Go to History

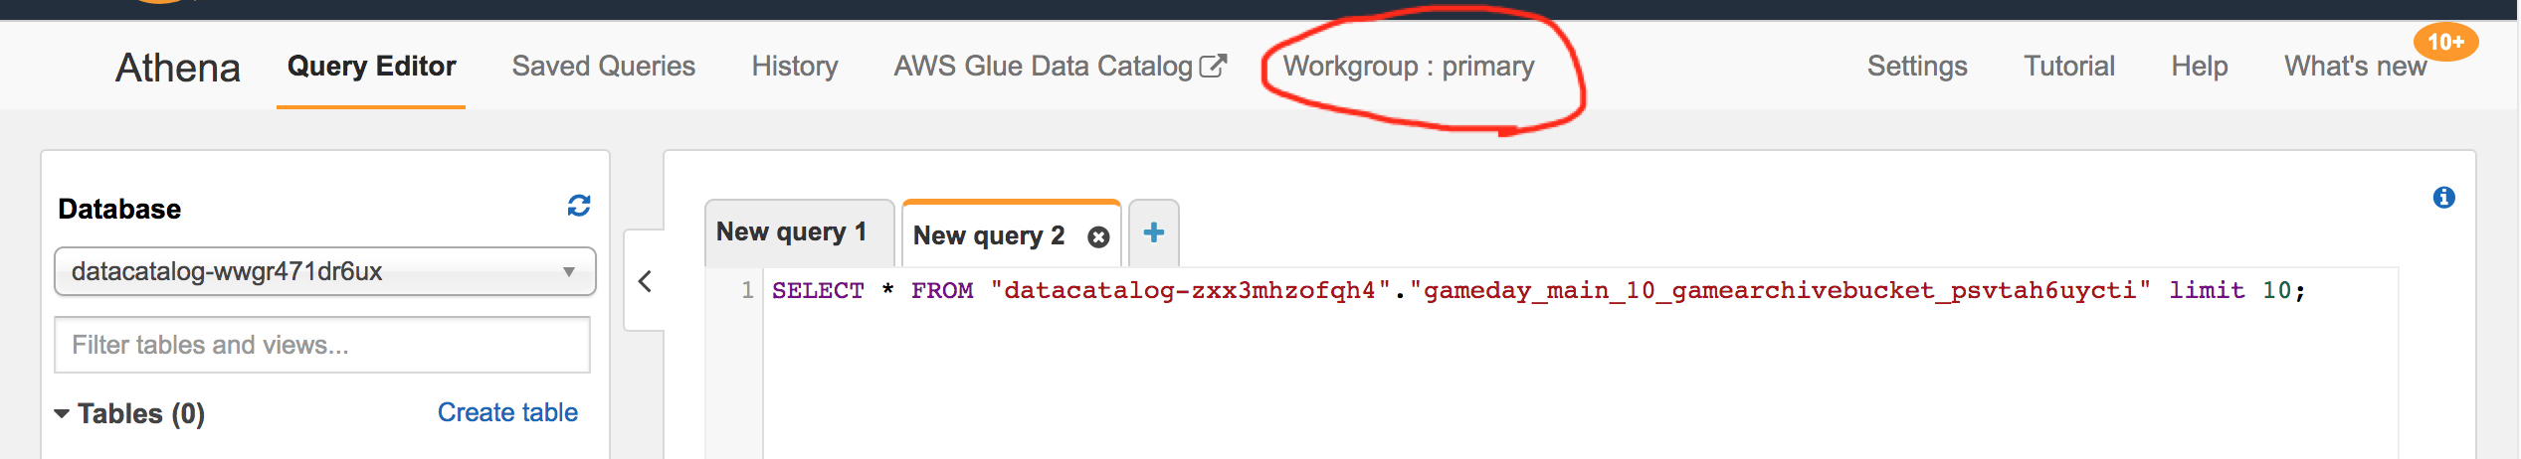click(x=795, y=67)
